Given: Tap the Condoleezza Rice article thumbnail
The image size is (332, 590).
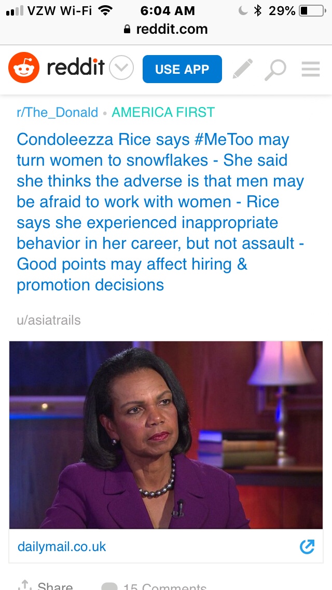Looking at the screenshot, I should (166, 435).
